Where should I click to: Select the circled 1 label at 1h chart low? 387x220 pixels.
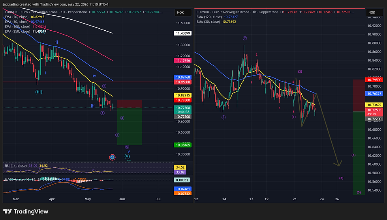[224, 117]
